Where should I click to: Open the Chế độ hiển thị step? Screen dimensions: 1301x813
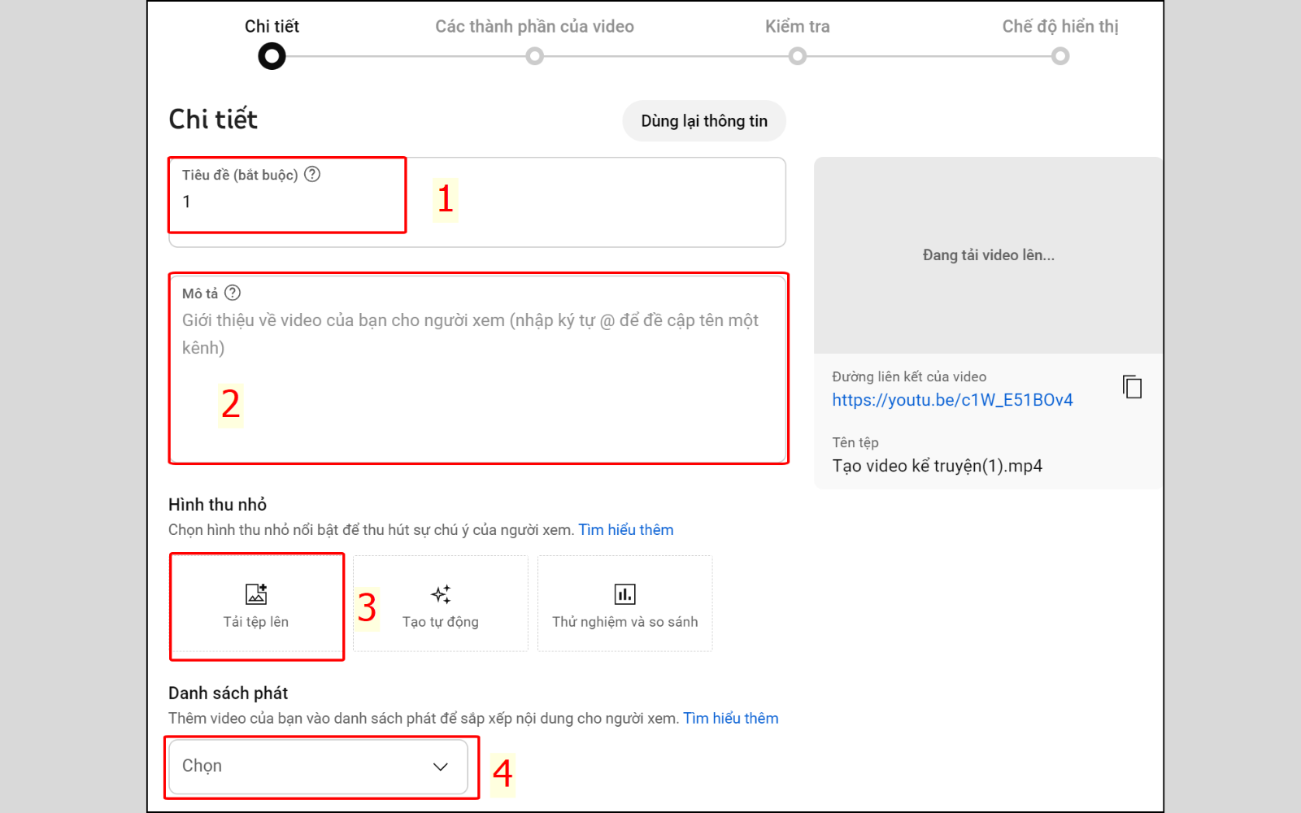(x=1060, y=26)
